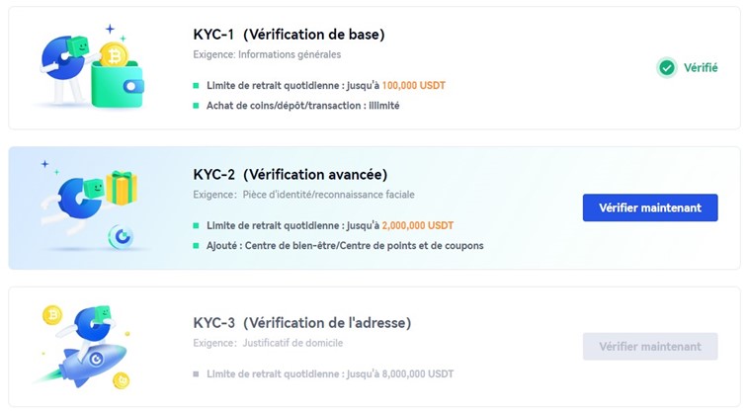Click the Justificatif de domicile requirement text
Image resolution: width=747 pixels, height=412 pixels.
pyautogui.click(x=292, y=343)
